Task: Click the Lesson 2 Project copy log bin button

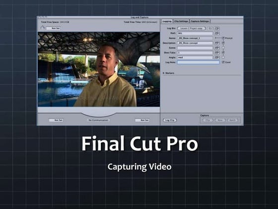Action: pyautogui.click(x=192, y=28)
